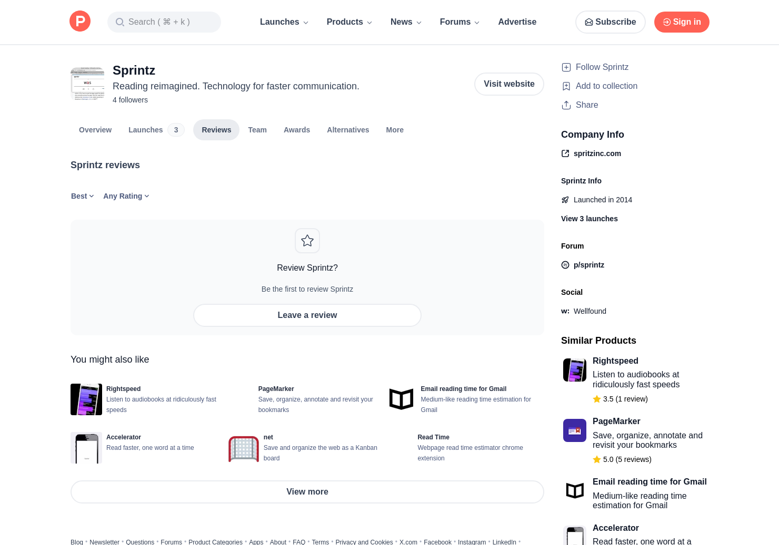Open the spritzinc.com website link
Screen dimensions: 779x545
[597, 153]
